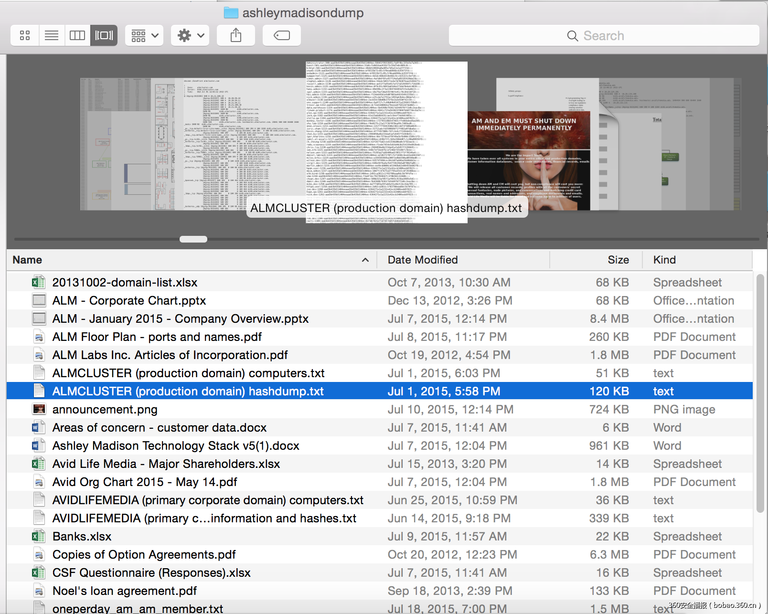Select Banks.xlsx file name
Image resolution: width=768 pixels, height=614 pixels.
[x=82, y=536]
